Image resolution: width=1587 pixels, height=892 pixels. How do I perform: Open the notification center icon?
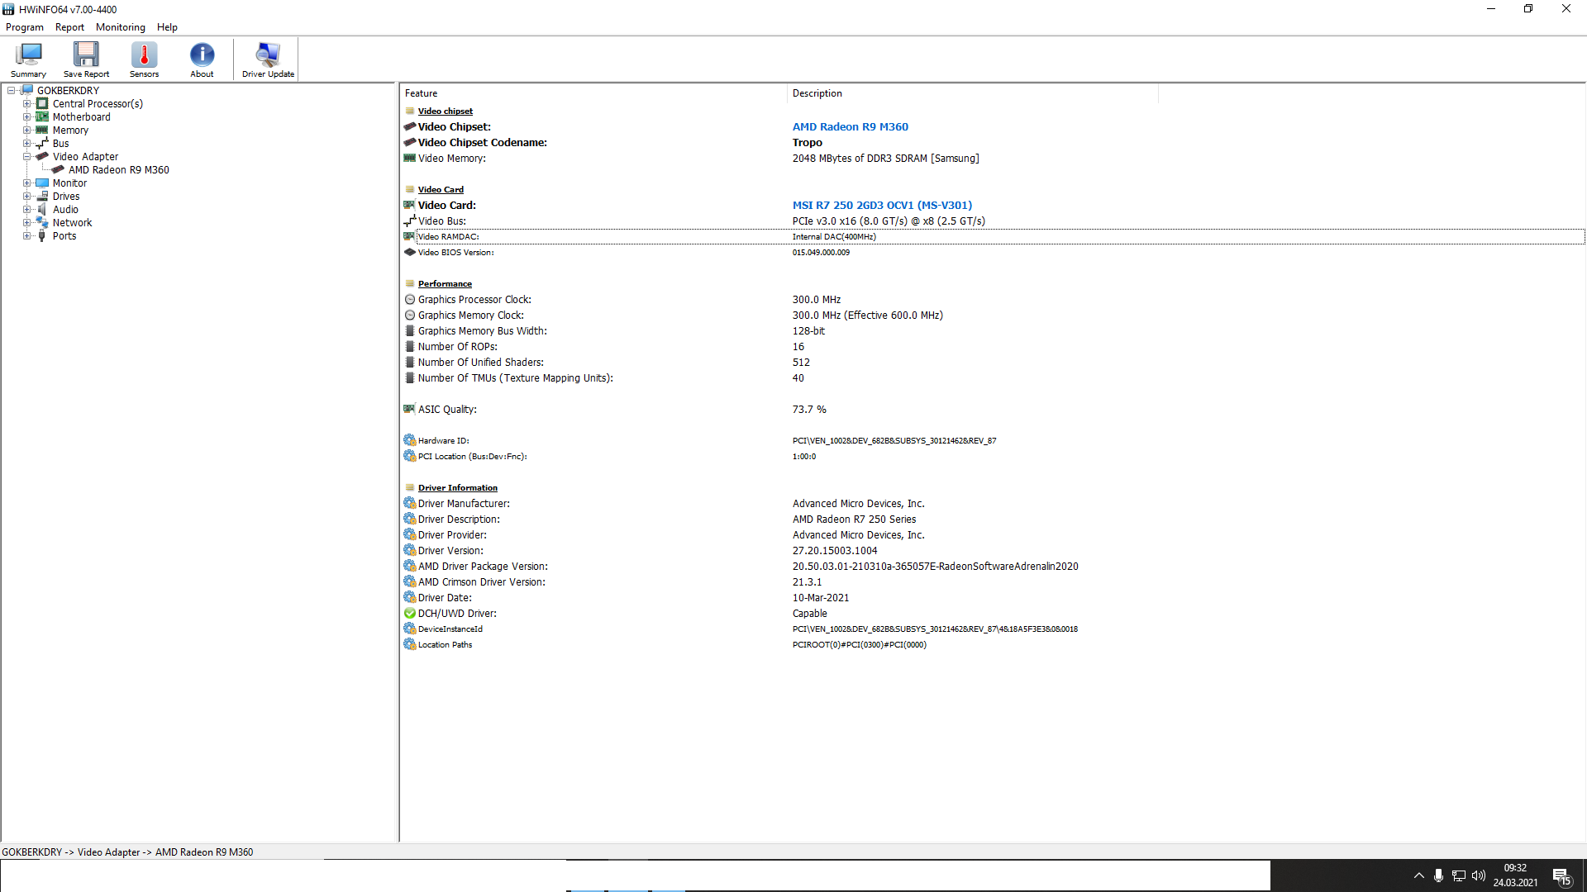point(1561,876)
